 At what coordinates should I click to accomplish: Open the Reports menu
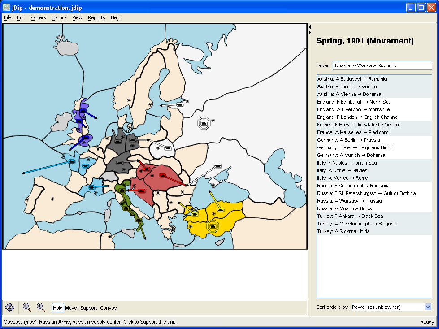96,17
